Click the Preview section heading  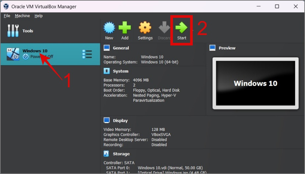(x=227, y=48)
